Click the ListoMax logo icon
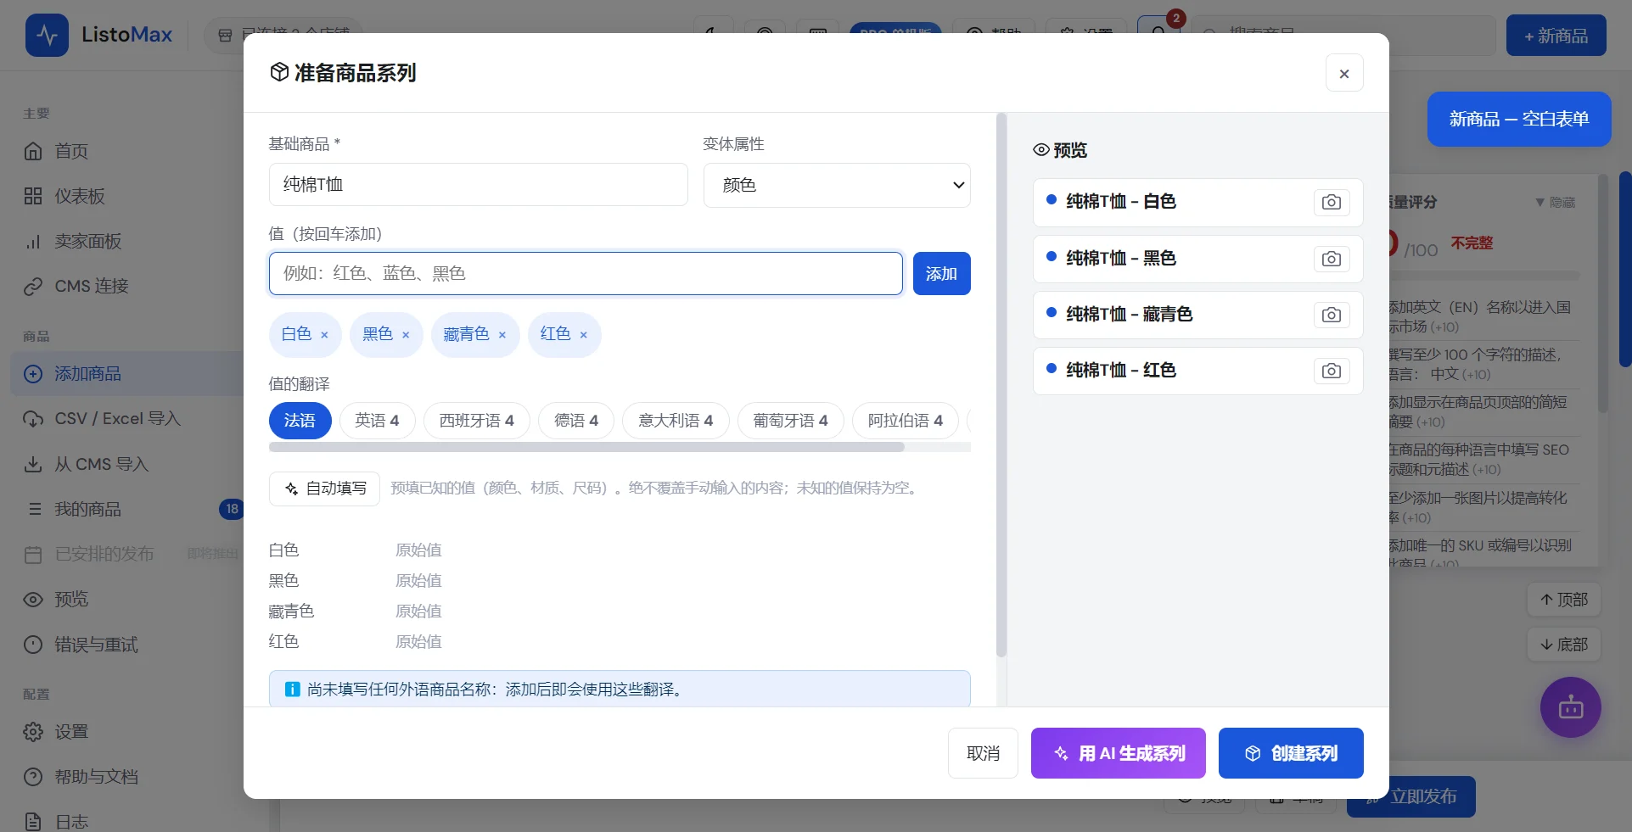Viewport: 1632px width, 832px height. [x=47, y=35]
